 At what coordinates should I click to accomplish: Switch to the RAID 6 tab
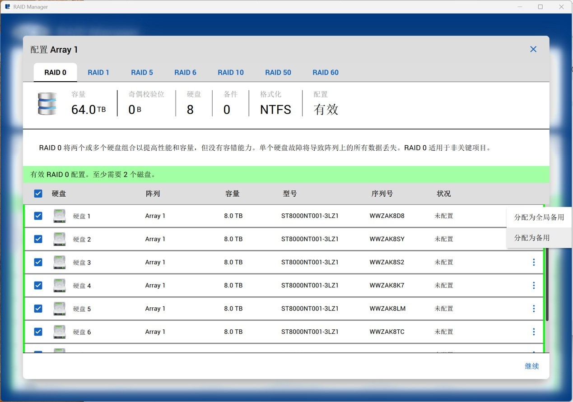coord(185,72)
